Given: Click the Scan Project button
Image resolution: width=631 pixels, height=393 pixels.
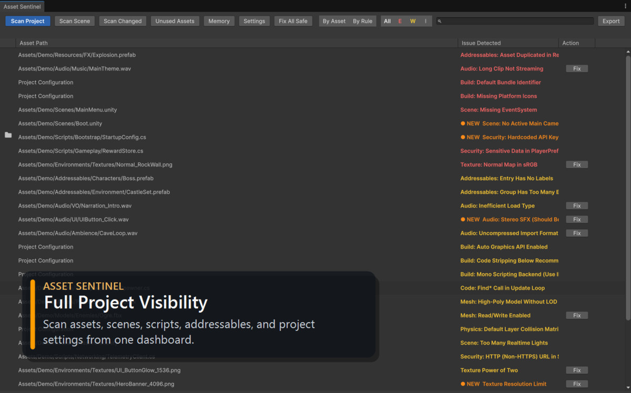Looking at the screenshot, I should 28,21.
